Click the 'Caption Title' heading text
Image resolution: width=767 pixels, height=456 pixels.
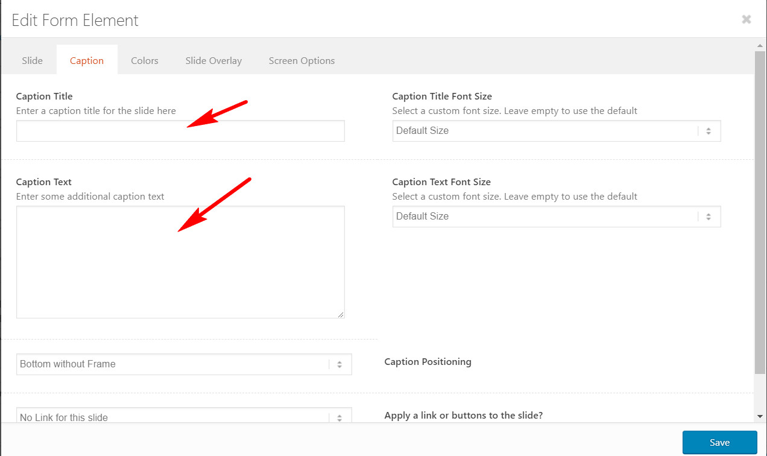click(45, 97)
